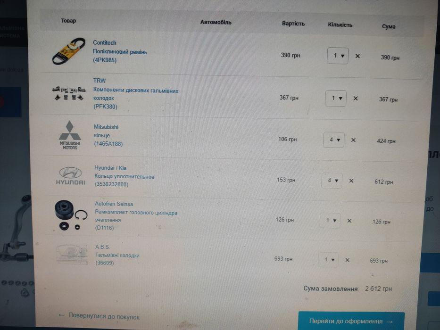The image size is (440, 330).
Task: Open Ремкомплект головного циліндра зчеплення link
Action: coord(136,216)
